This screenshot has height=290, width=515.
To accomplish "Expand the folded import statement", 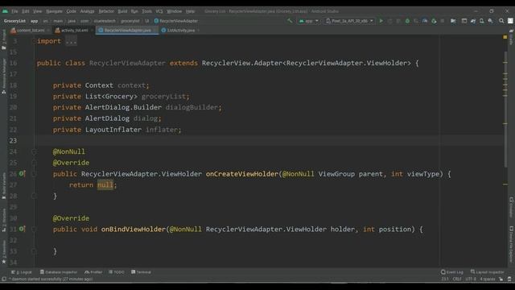I will [71, 41].
